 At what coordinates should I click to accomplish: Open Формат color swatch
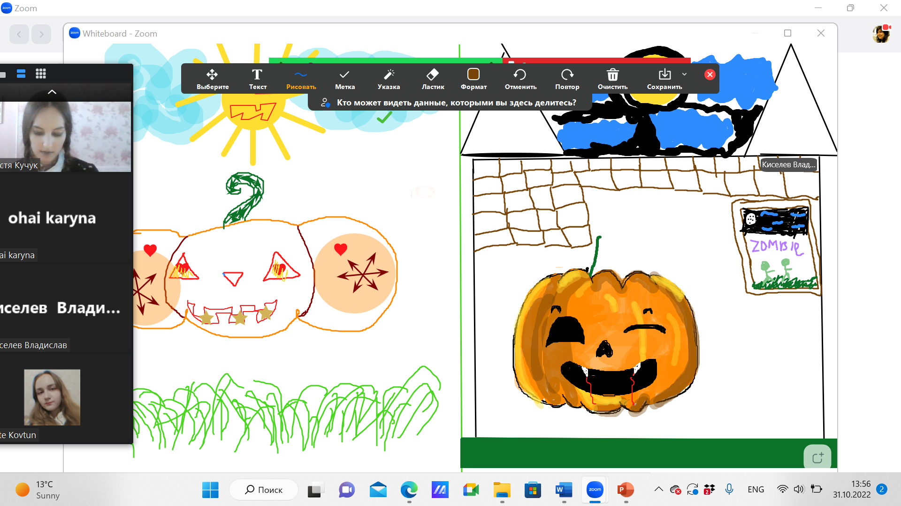click(x=473, y=74)
